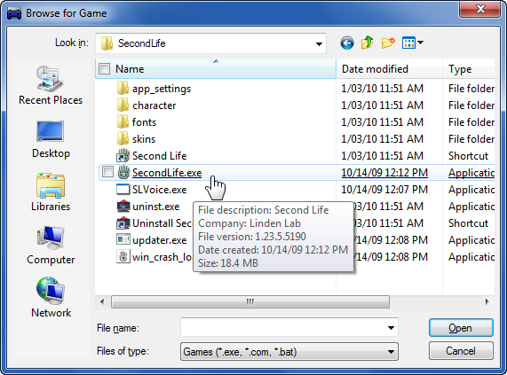507x375 pixels.
Task: Sort by Type column
Action: click(469, 69)
